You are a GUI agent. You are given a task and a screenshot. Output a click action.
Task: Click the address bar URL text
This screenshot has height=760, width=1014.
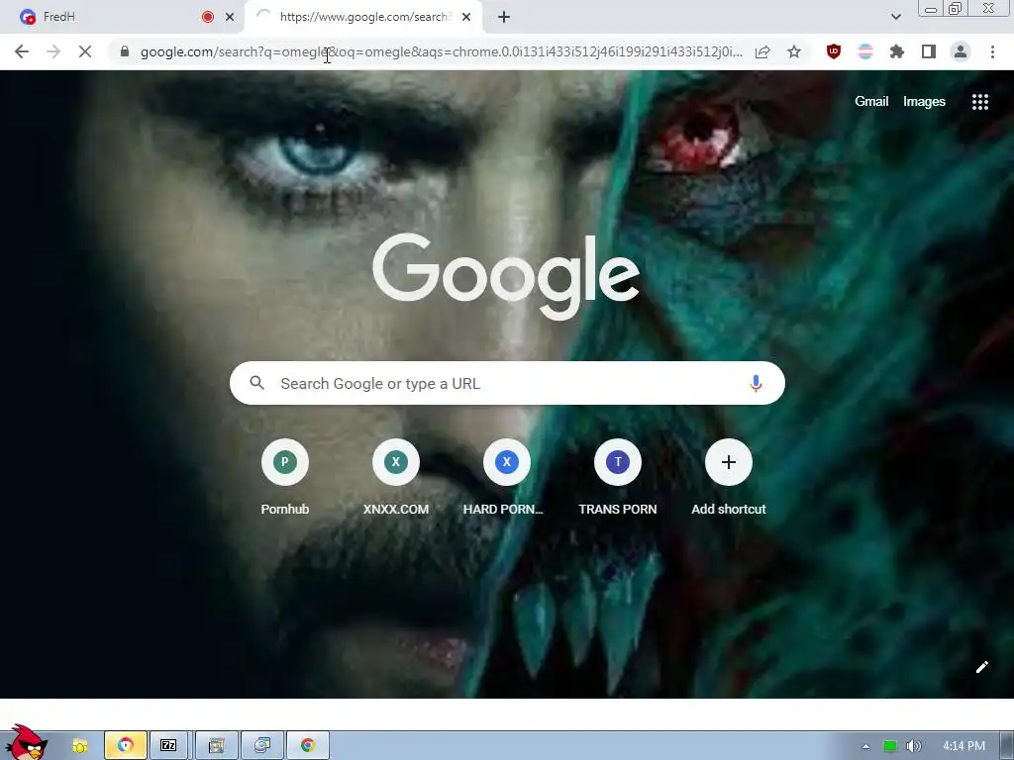click(x=441, y=51)
